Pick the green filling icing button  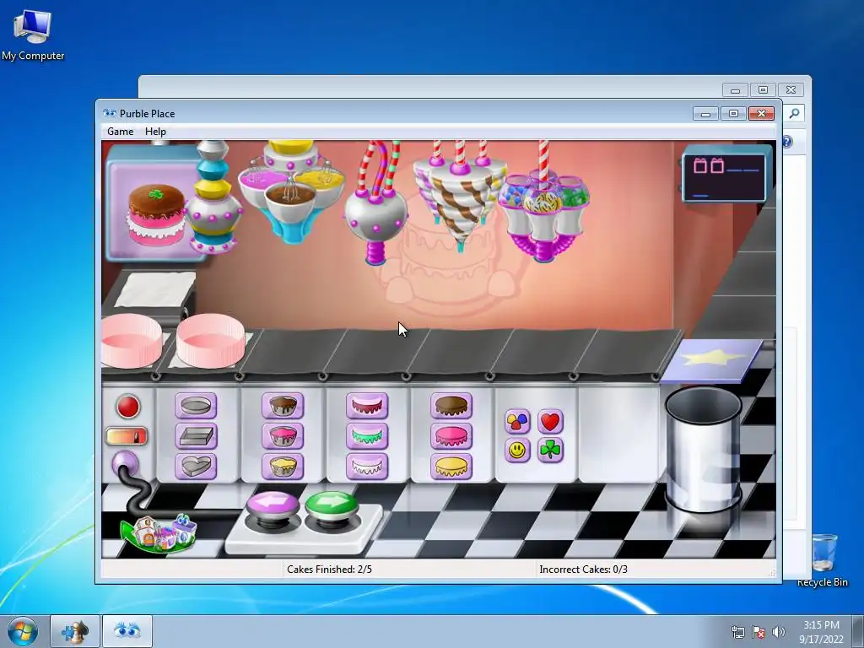367,436
